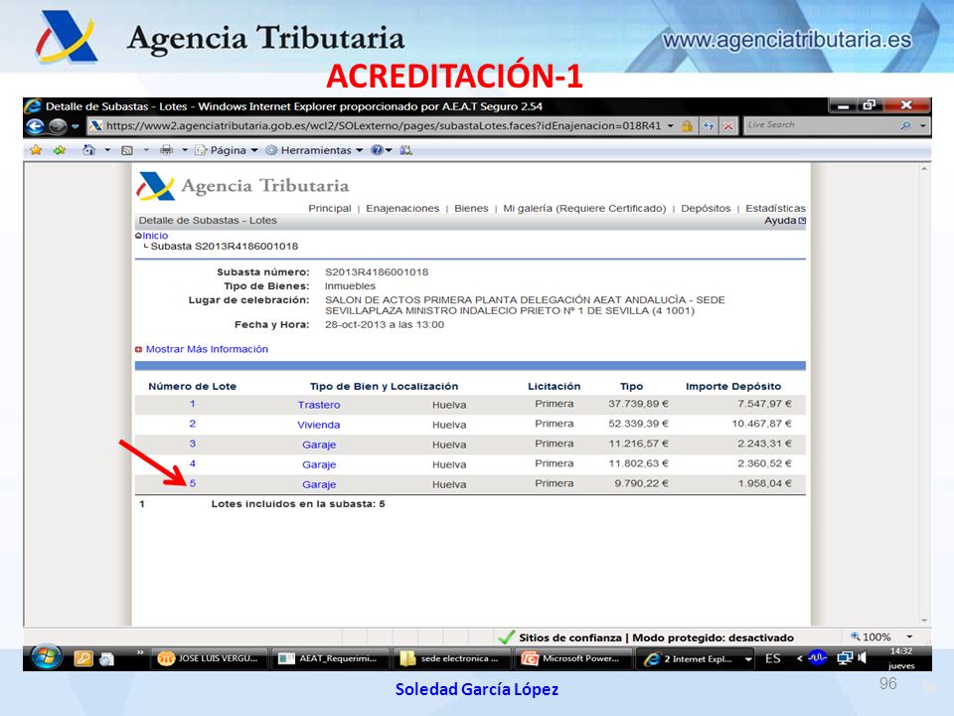Switch to JOSE LUIS VERGU... taskbar window
Viewport: 954px width, 716px height.
209,658
